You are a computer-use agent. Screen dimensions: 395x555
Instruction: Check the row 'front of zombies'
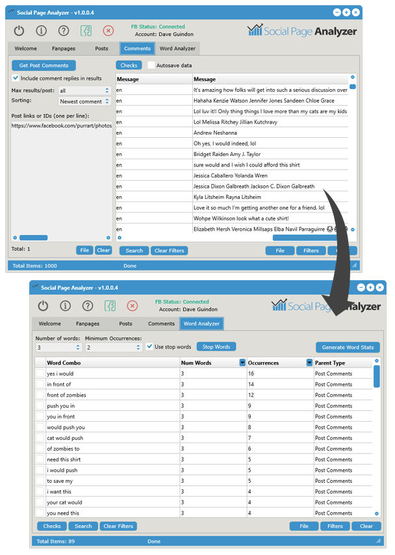pos(40,395)
